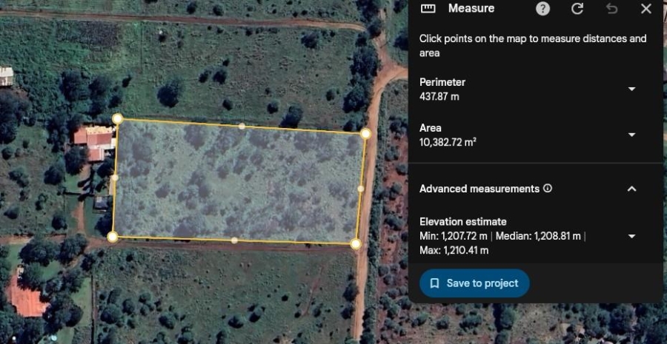Restart the measurement with the refresh icon

click(x=577, y=9)
